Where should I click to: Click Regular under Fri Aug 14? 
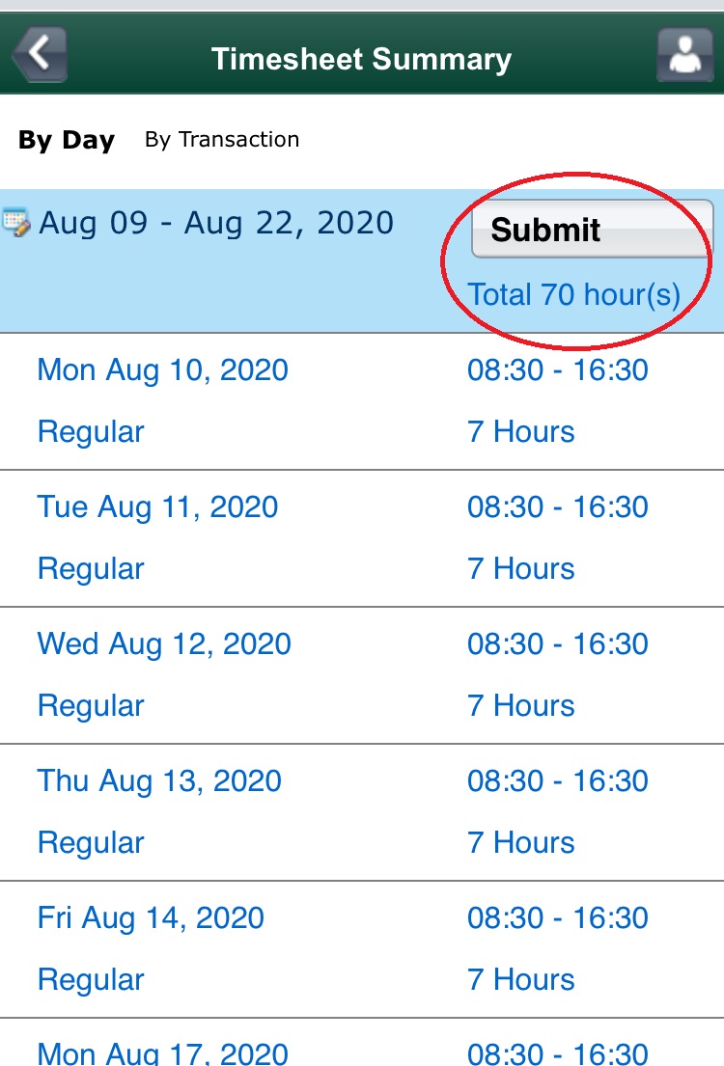[x=90, y=979]
